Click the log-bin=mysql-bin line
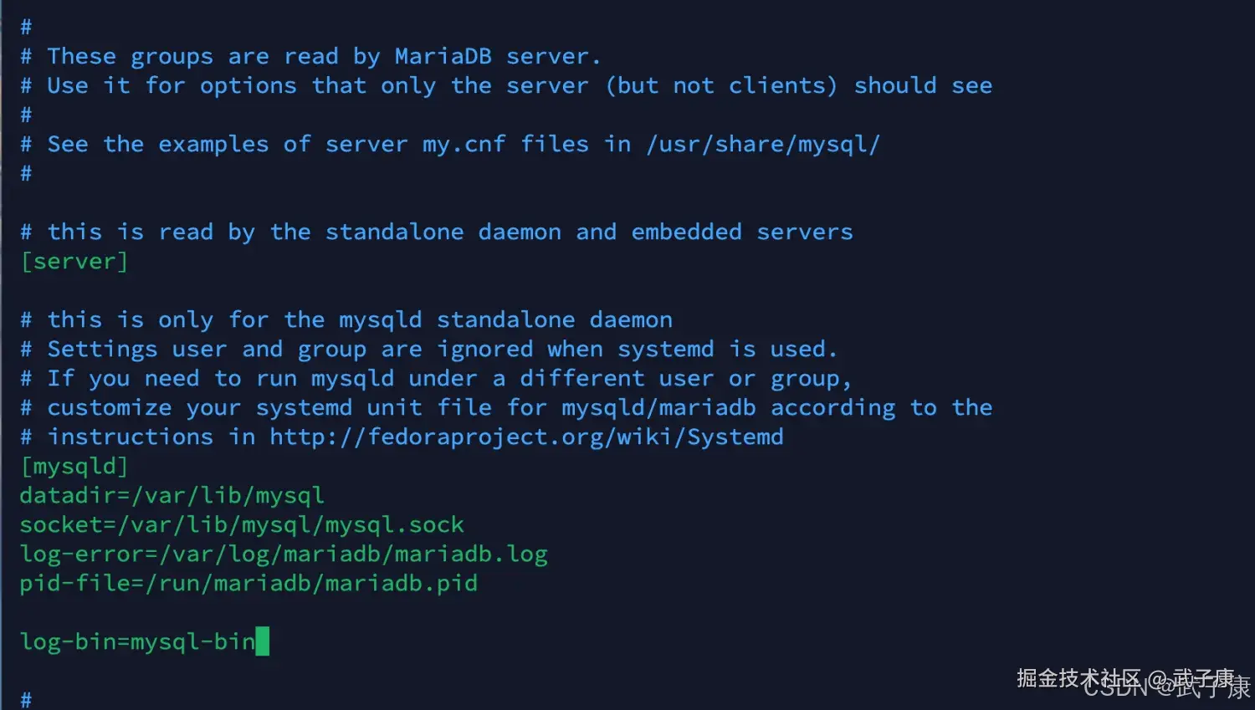This screenshot has width=1255, height=710. pyautogui.click(x=137, y=641)
